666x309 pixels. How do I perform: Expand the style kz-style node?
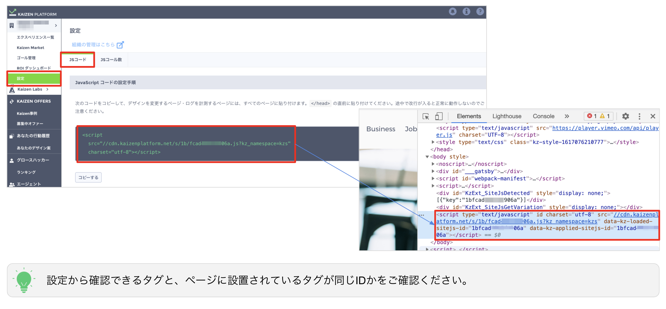tap(433, 142)
